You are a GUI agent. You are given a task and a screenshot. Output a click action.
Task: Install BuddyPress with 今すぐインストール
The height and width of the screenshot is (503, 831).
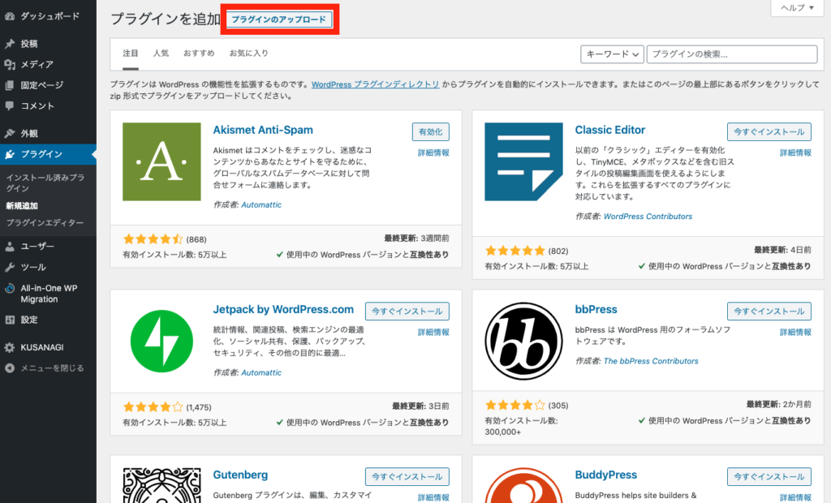pyautogui.click(x=769, y=476)
